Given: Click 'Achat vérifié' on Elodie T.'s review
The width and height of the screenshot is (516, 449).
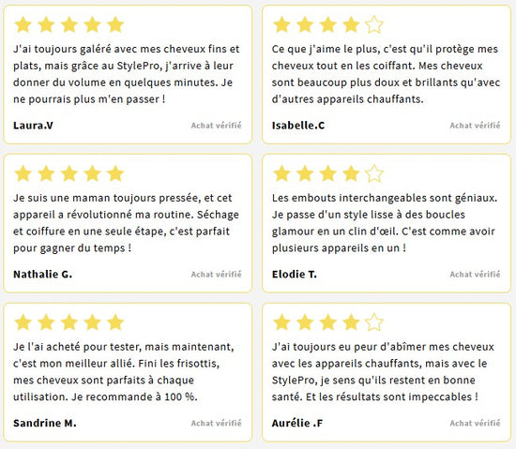Looking at the screenshot, I should (475, 274).
